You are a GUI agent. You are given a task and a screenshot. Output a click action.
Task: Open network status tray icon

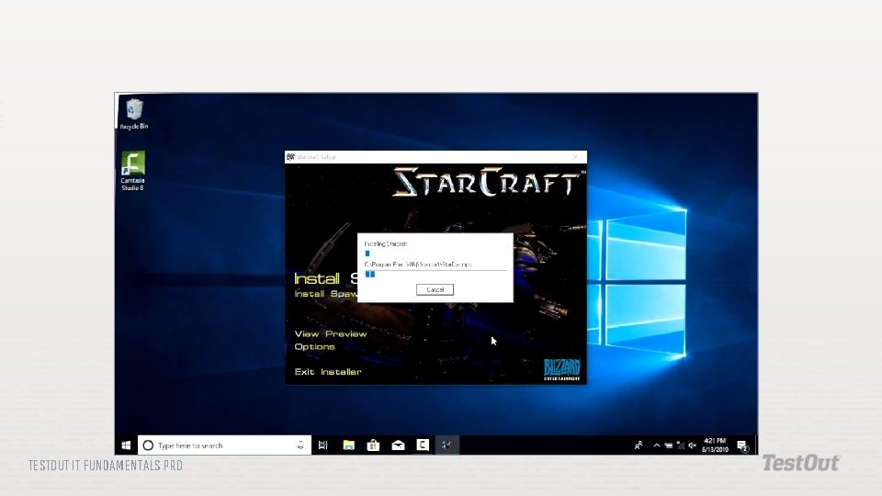tap(681, 445)
